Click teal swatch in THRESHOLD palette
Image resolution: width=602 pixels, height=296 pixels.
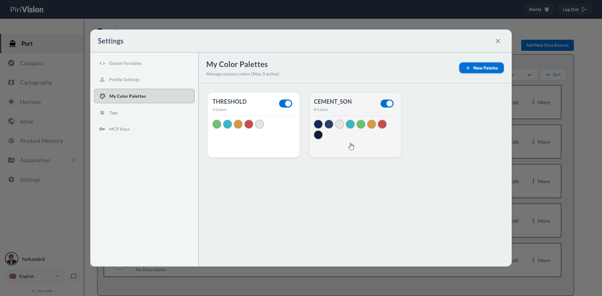(228, 124)
